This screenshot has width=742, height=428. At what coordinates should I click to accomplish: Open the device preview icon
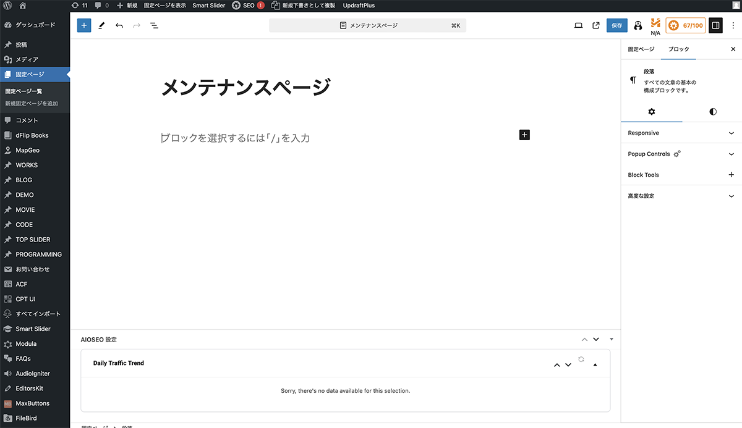579,26
